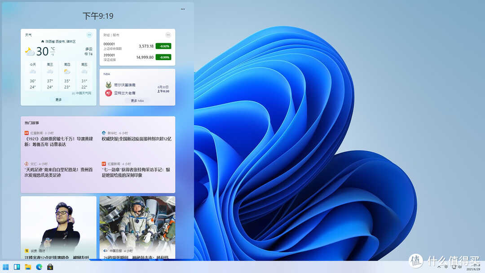Open the widgets panel top-right ellipsis menu
Viewport: 485px width, 273px height.
pyautogui.click(x=183, y=9)
